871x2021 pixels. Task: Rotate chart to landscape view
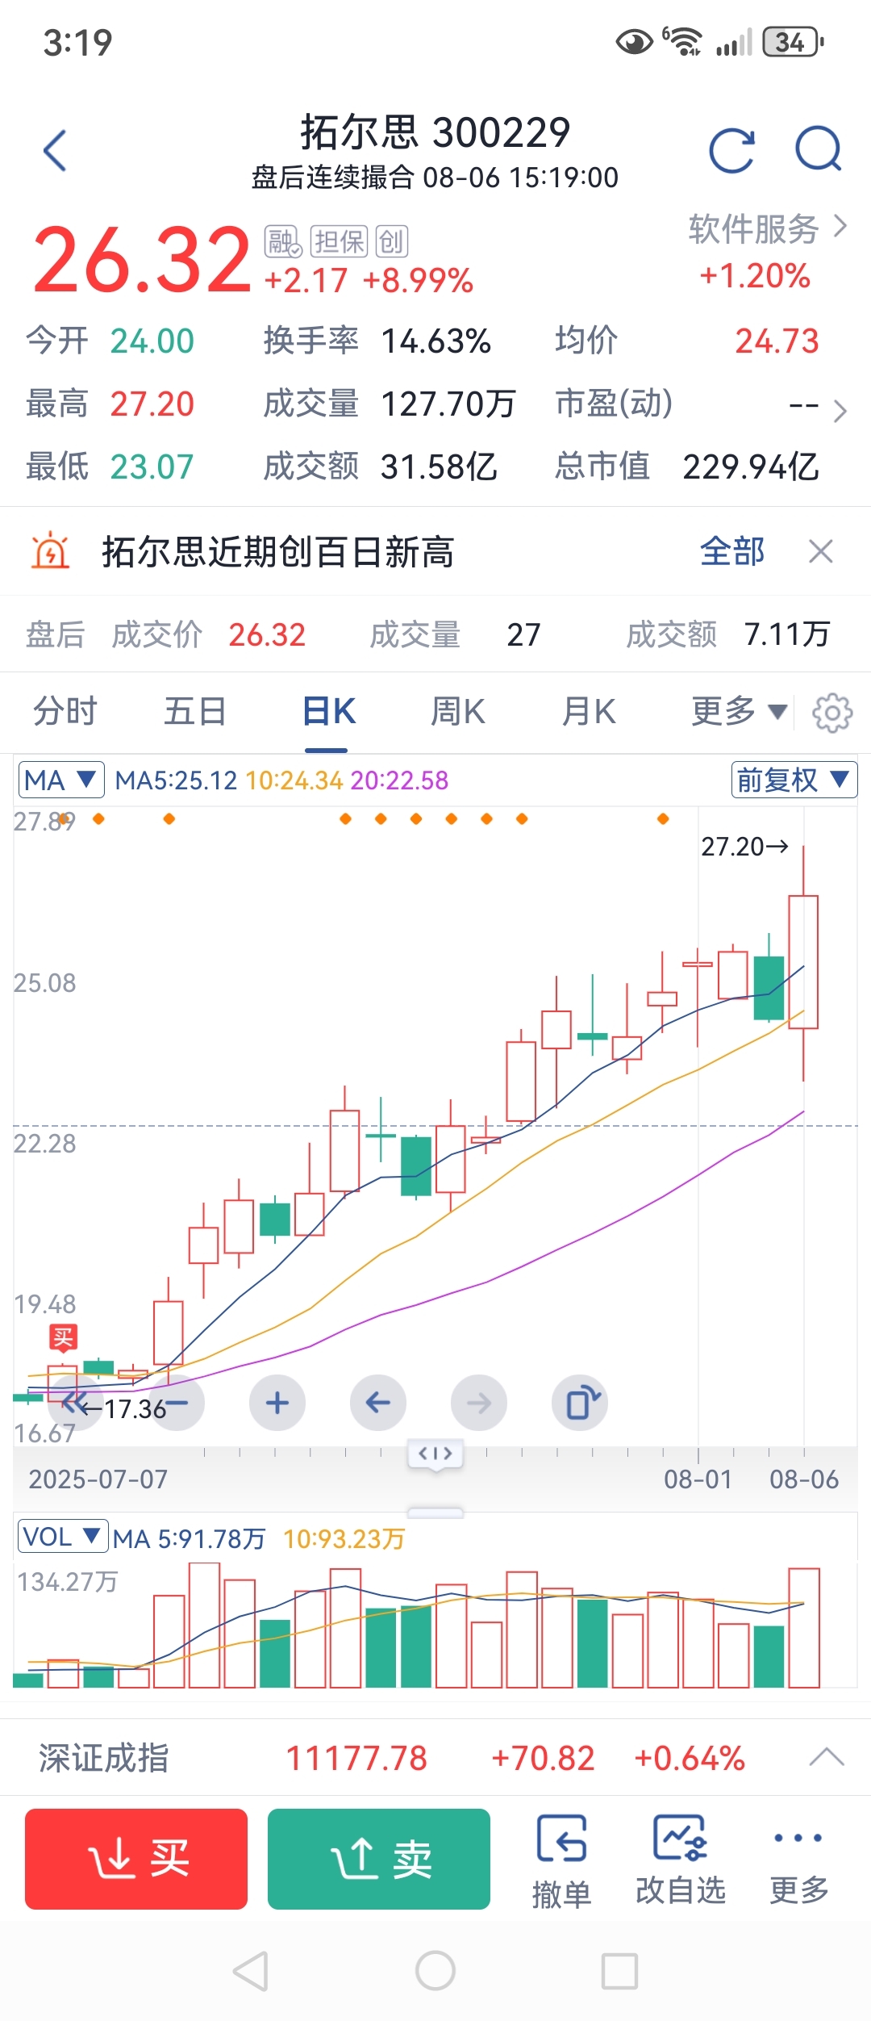pyautogui.click(x=580, y=1403)
